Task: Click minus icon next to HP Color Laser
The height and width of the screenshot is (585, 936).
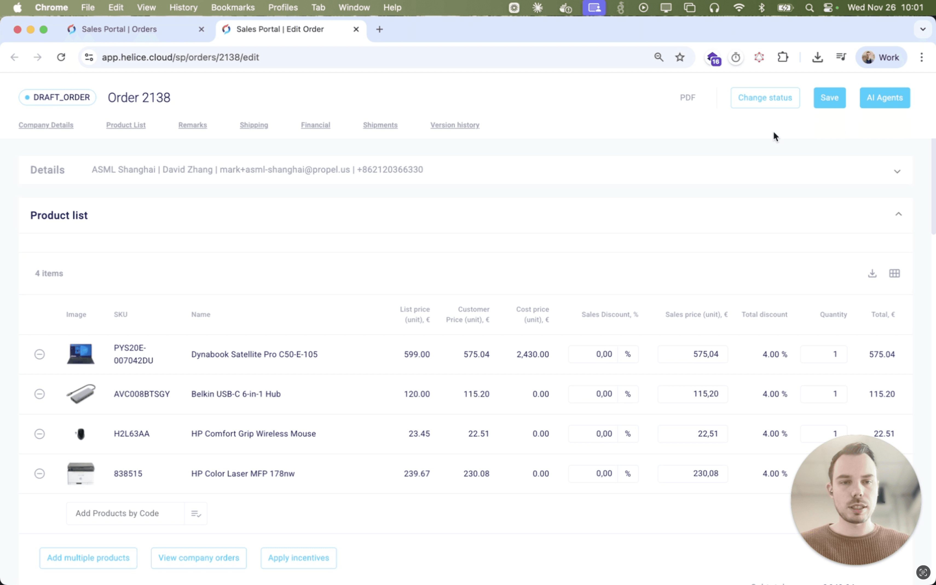Action: pyautogui.click(x=39, y=473)
